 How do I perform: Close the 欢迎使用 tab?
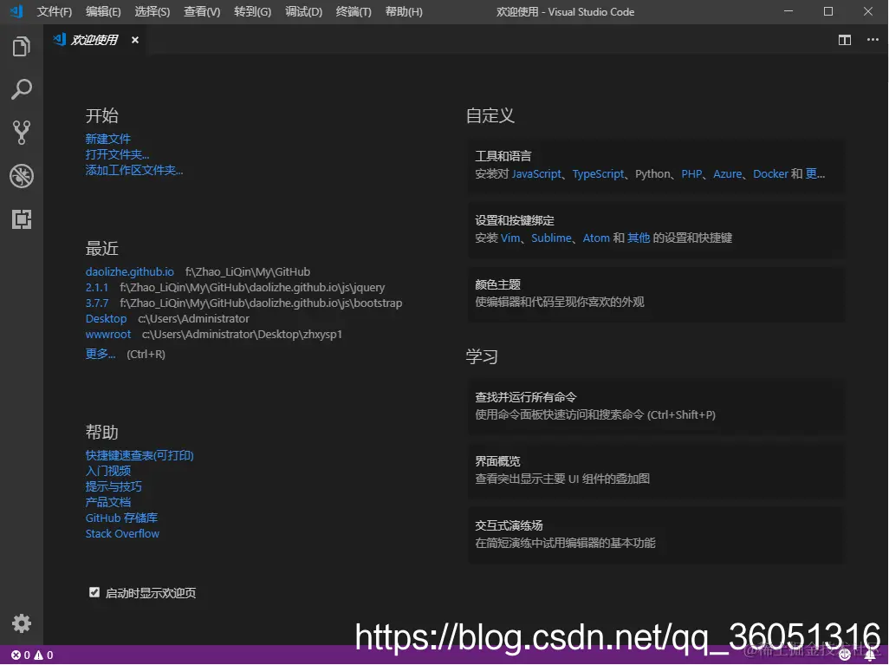tap(134, 39)
